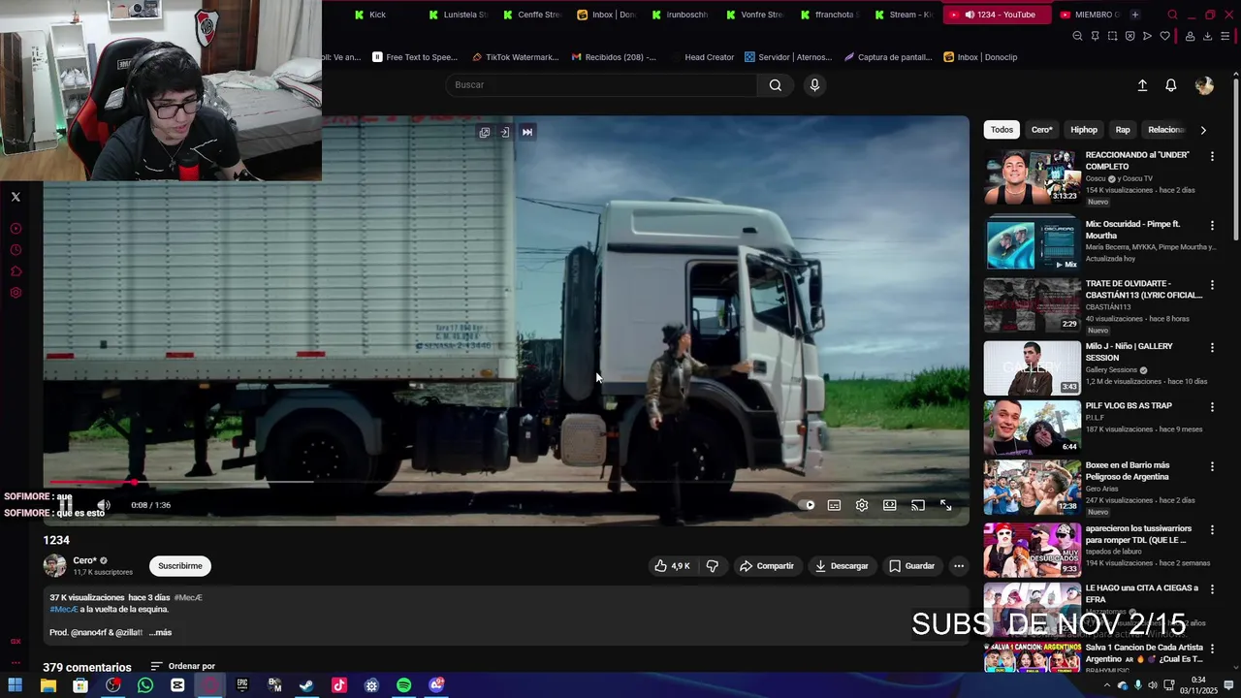Open the browser easy setup sliders icon
This screenshot has width=1241, height=698.
(1225, 36)
